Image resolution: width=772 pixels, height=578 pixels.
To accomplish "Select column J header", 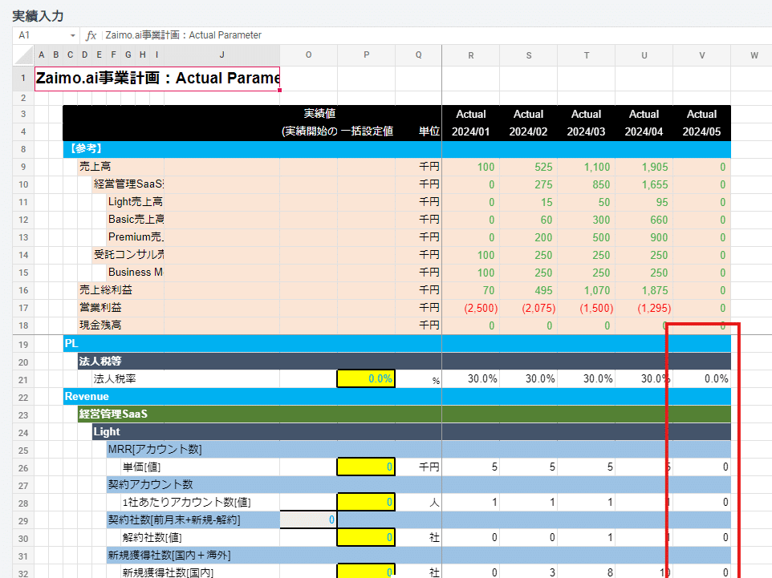I will [222, 55].
